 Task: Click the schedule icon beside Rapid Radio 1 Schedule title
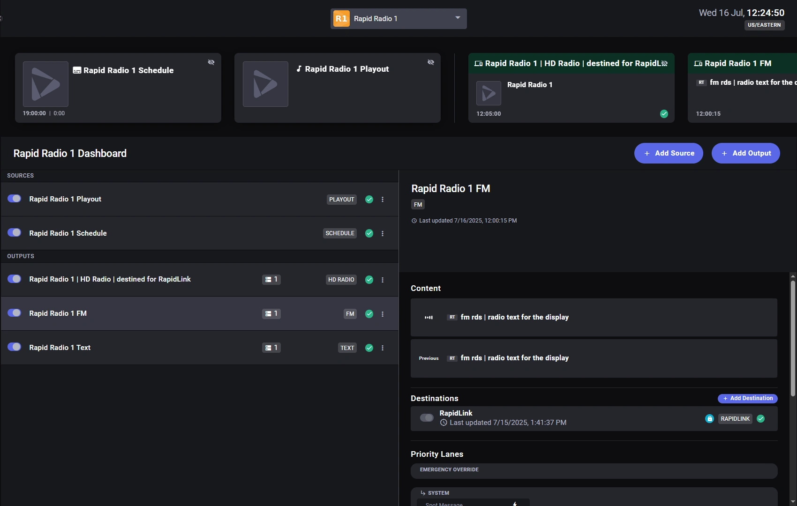click(x=77, y=70)
